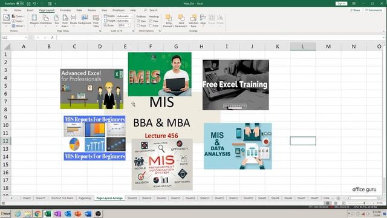387x218 pixels.
Task: Switch to the Insert tab
Action: coord(30,10)
